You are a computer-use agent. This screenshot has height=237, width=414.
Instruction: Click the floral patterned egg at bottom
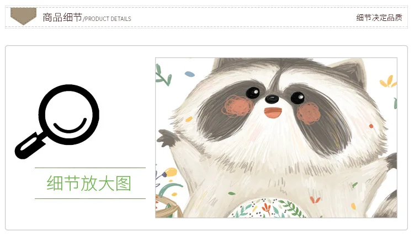(269, 208)
